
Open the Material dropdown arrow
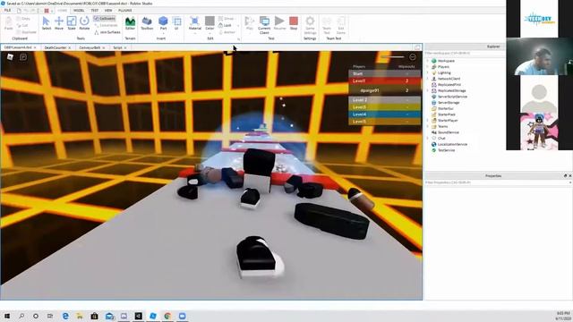click(x=195, y=33)
